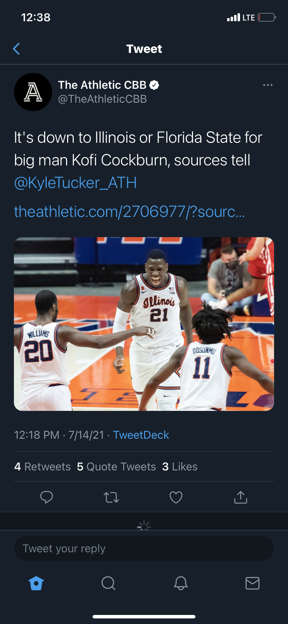View the 4 Retweets list
The height and width of the screenshot is (624, 288).
point(42,467)
